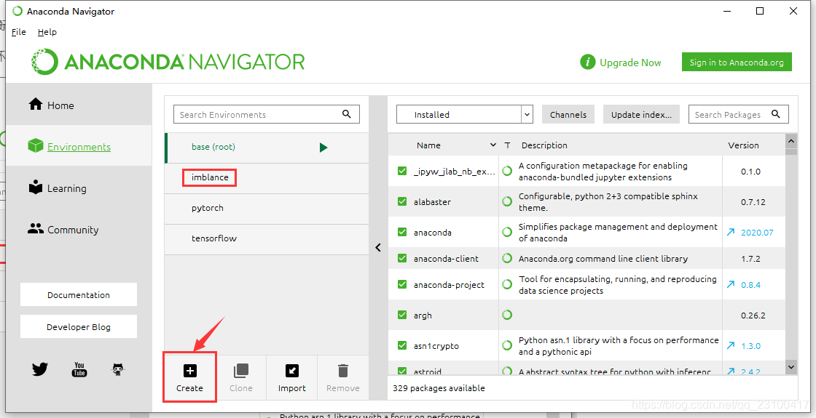The image size is (816, 418).
Task: Select the base (root) environment
Action: (267, 148)
